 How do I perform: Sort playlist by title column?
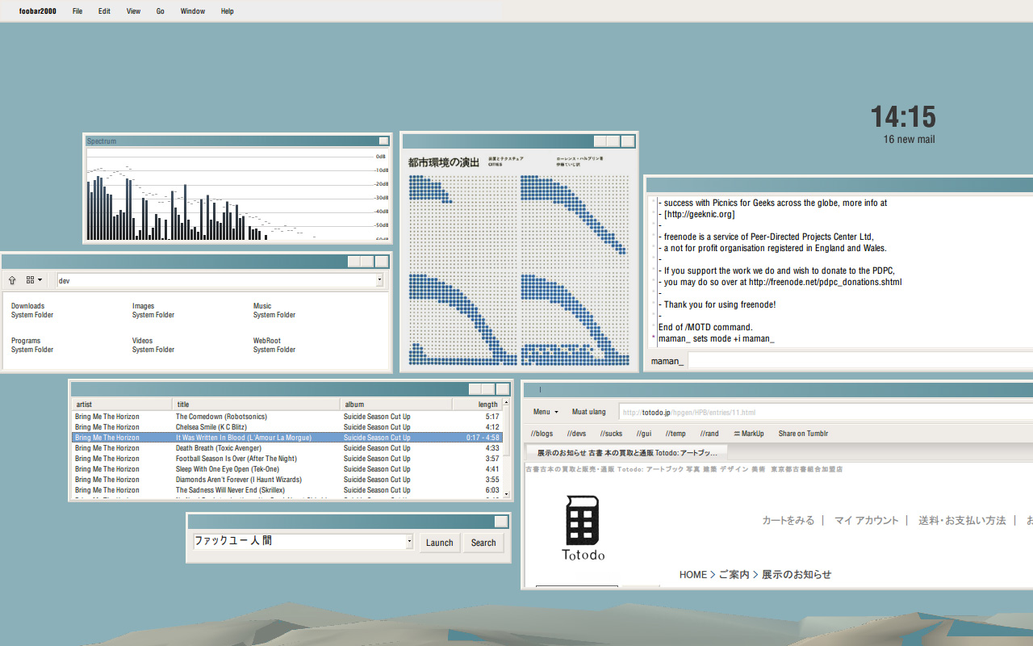(257, 405)
